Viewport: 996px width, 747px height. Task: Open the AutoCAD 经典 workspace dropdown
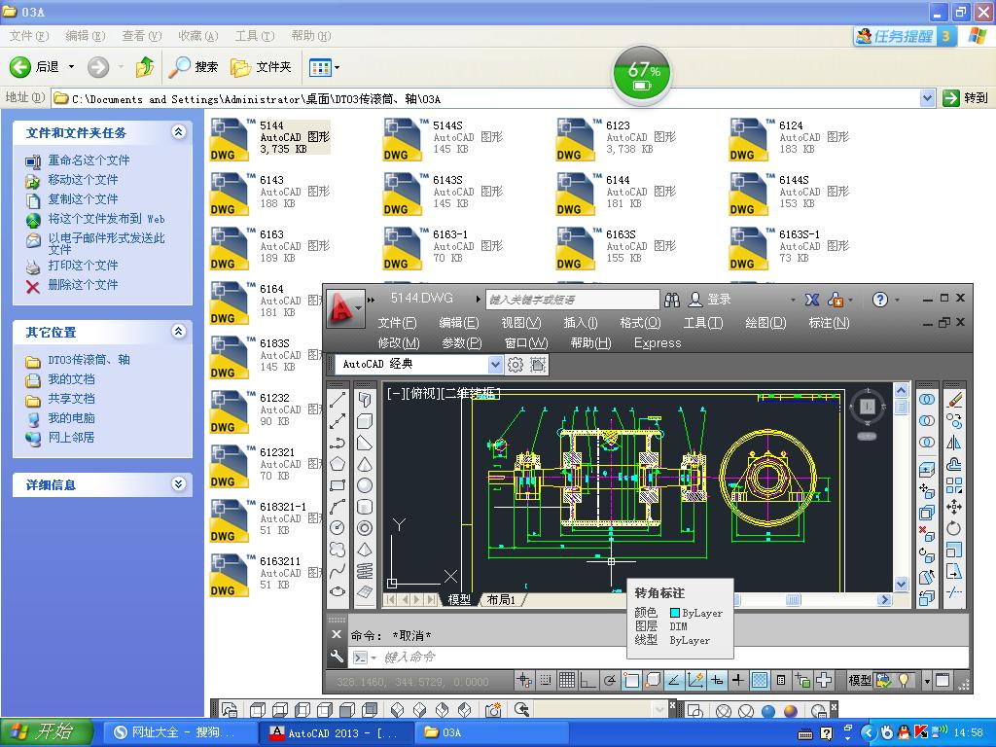(x=495, y=364)
